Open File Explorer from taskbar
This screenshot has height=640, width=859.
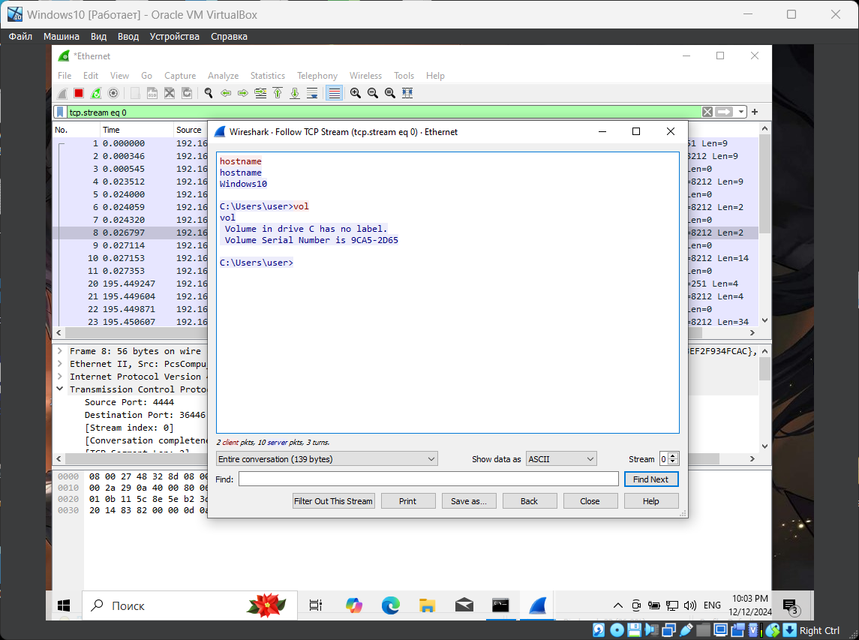coord(428,605)
